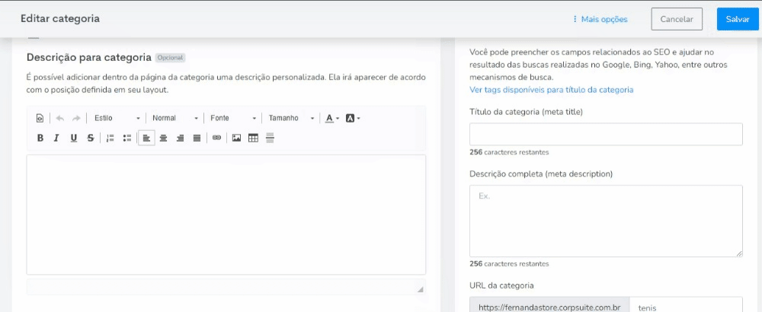Open the background color picker
Screen dimensions: 762x312
(353, 119)
